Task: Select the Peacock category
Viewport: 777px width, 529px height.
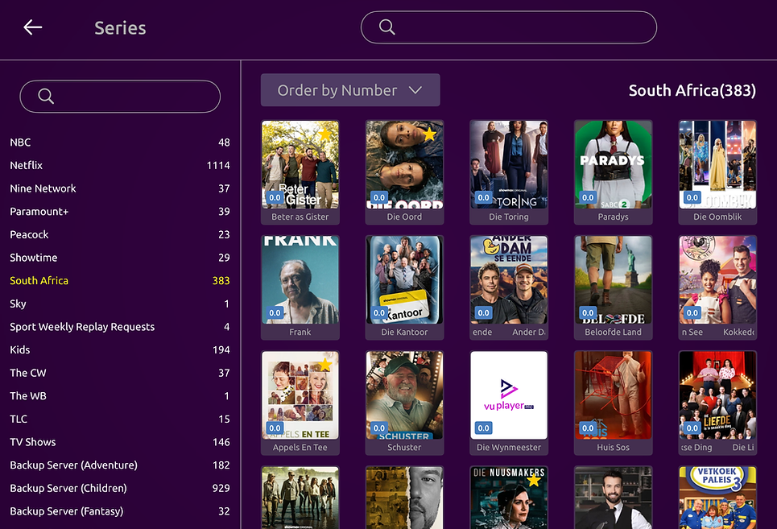Action: point(120,234)
